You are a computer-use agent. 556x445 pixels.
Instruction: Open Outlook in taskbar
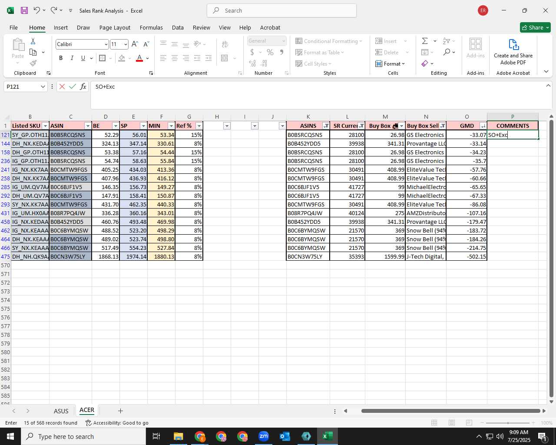click(285, 436)
